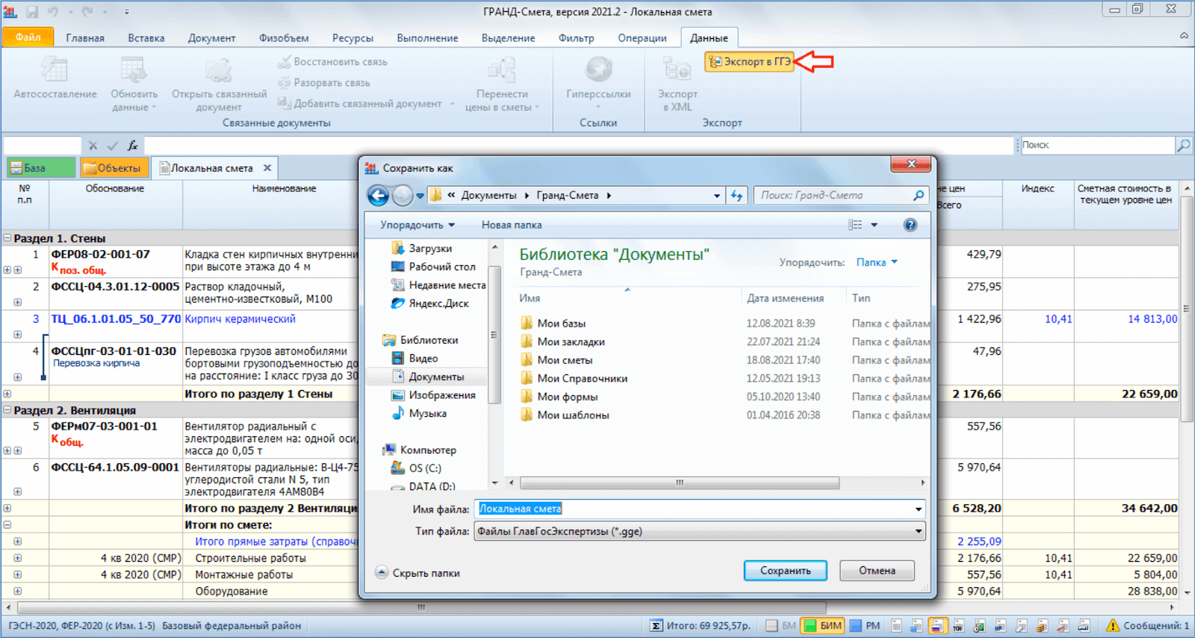The image size is (1195, 638).
Task: Click the help question mark icon
Action: coord(910,225)
